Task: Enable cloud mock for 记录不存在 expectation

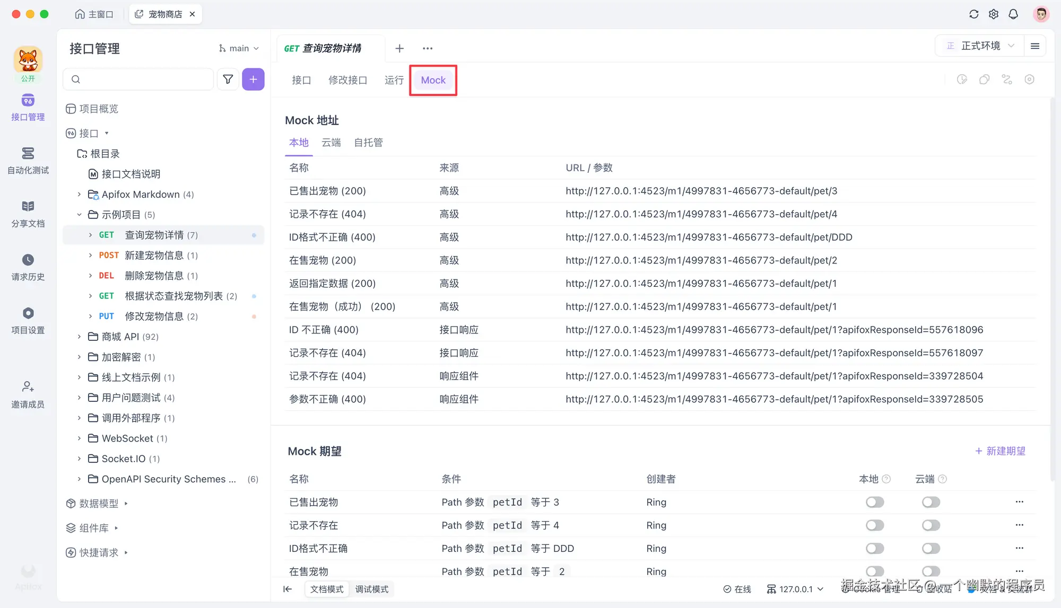Action: [930, 525]
